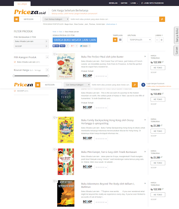The image size is (179, 209).
Task: Collapse the Pilih Kategori Produk section
Action: [x=47, y=57]
